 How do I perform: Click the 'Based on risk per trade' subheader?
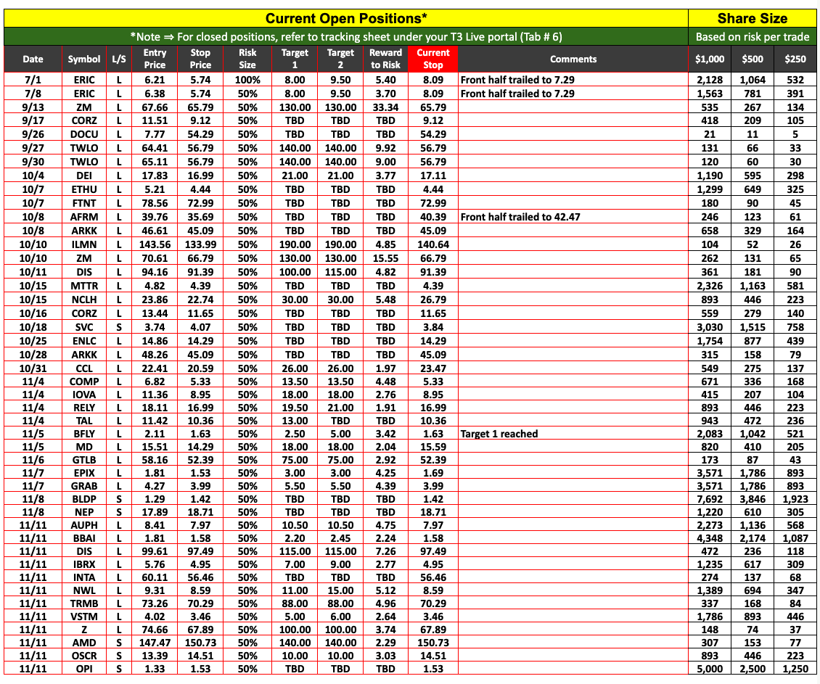752,37
